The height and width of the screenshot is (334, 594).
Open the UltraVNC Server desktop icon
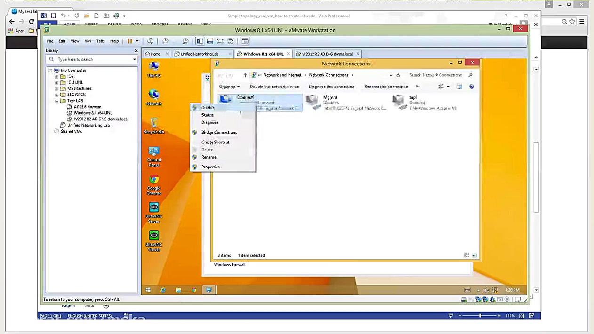154,213
